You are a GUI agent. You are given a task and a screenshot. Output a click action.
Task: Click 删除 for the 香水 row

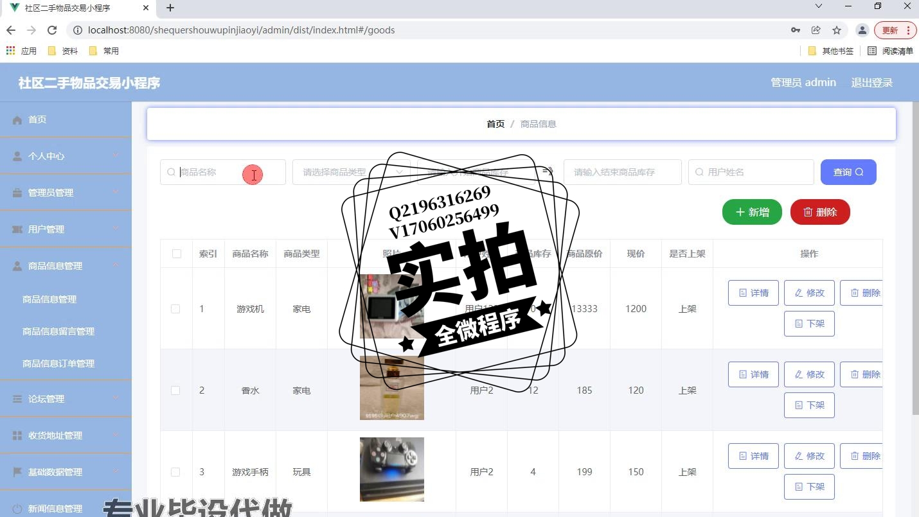tap(861, 374)
